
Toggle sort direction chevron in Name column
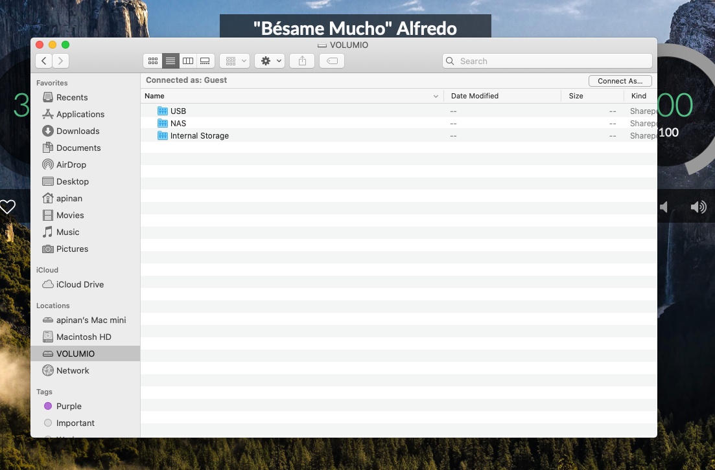pos(436,96)
